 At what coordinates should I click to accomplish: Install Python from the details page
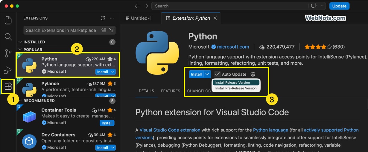(x=197, y=74)
